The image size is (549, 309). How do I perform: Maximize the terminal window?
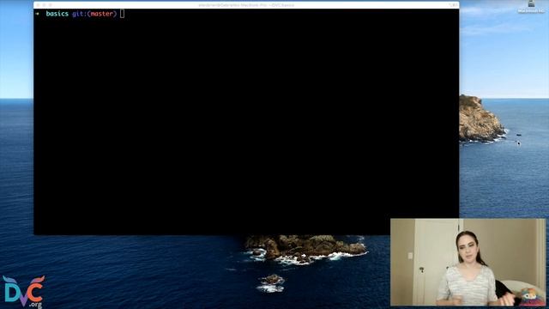coord(51,5)
